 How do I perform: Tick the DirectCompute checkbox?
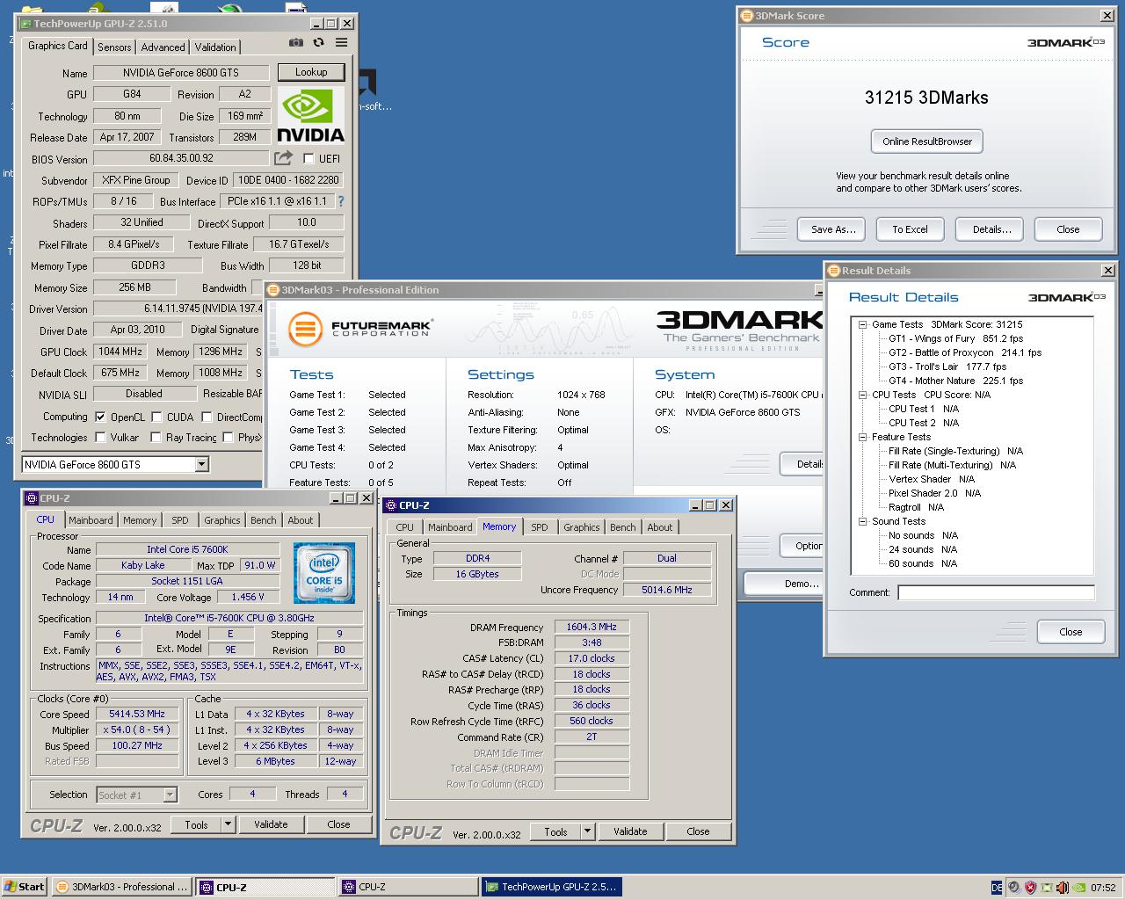point(207,417)
